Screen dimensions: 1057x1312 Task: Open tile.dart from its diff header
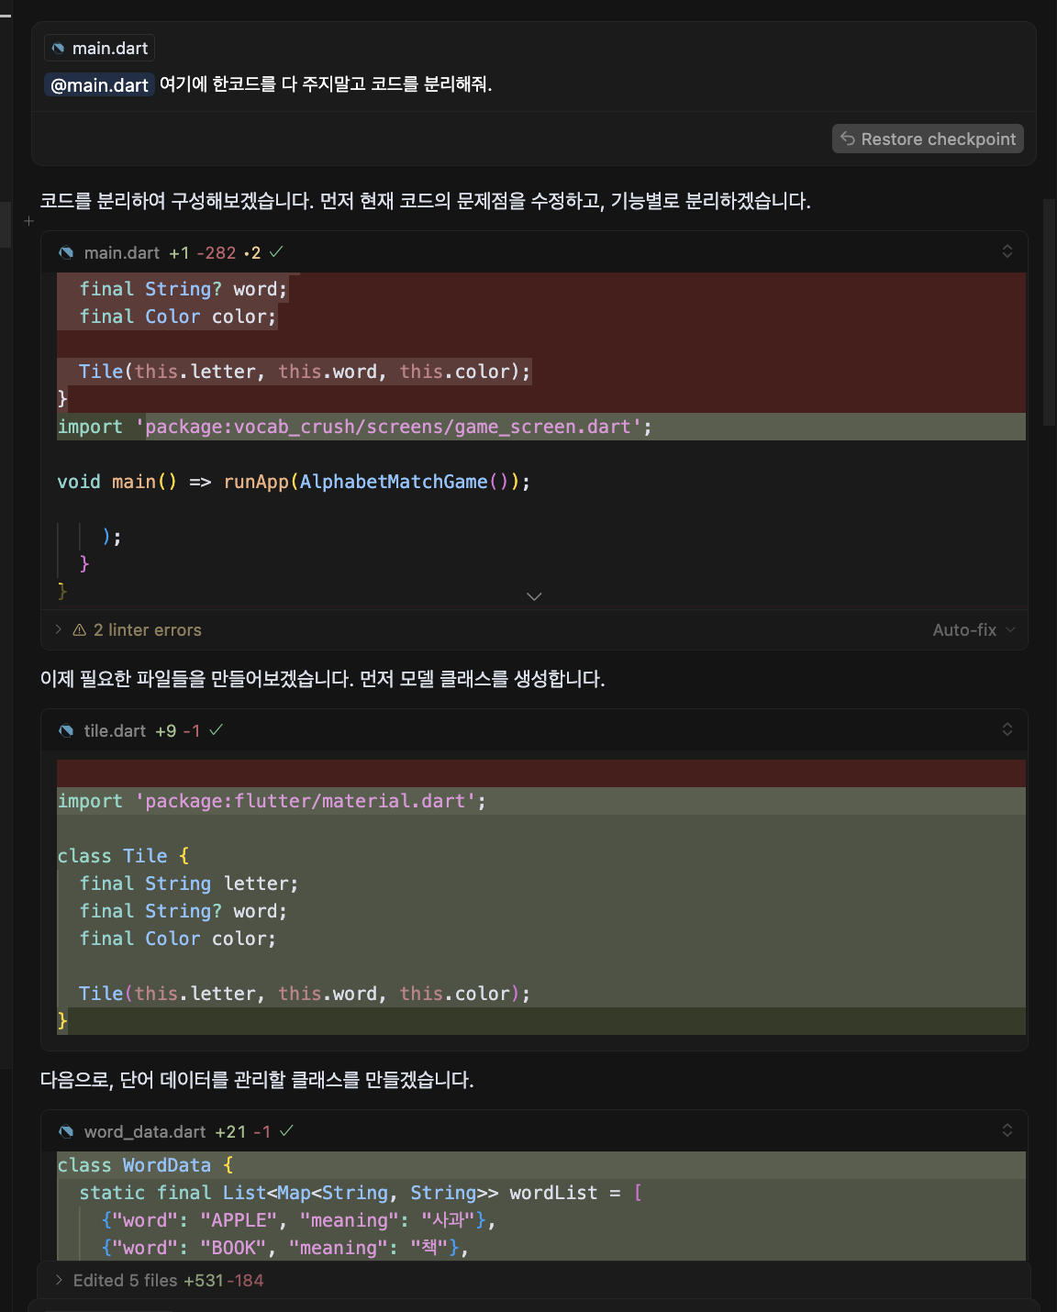[115, 731]
